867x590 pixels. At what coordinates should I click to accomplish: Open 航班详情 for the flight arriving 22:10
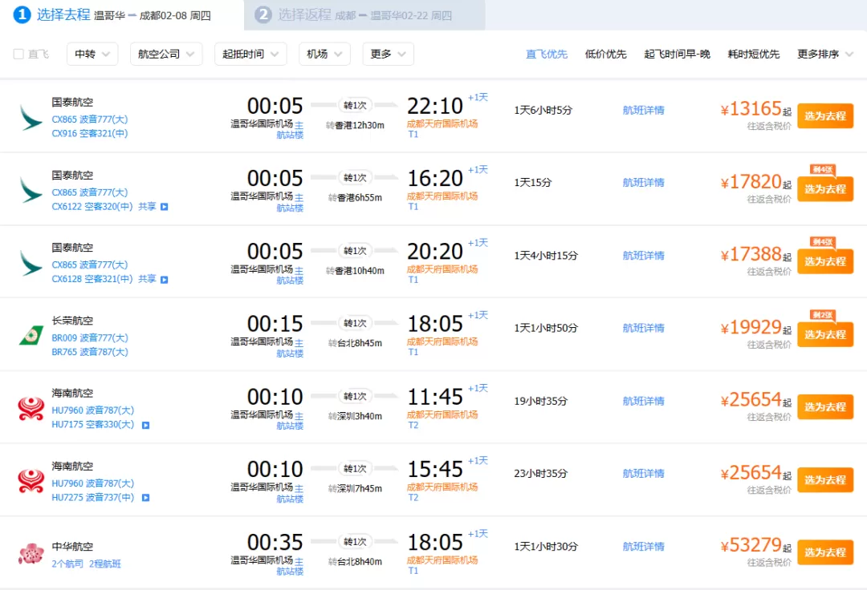(x=643, y=110)
